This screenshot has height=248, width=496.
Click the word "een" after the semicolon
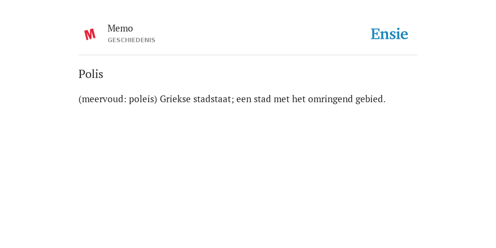coord(243,100)
